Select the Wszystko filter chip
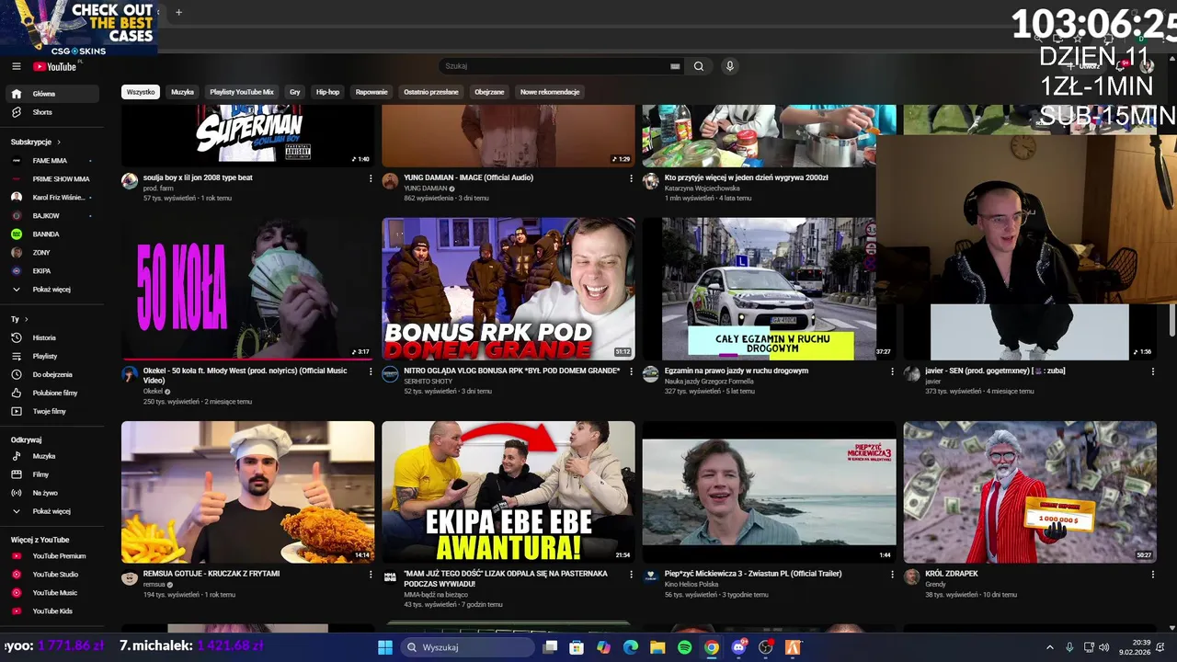Viewport: 1177px width, 662px height. coord(141,92)
